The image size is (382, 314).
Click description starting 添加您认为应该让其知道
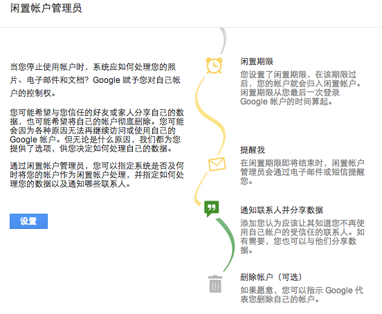(302, 237)
